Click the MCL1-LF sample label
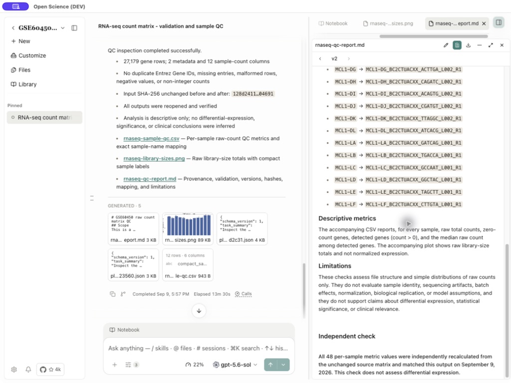Image resolution: width=511 pixels, height=383 pixels. 345,204
